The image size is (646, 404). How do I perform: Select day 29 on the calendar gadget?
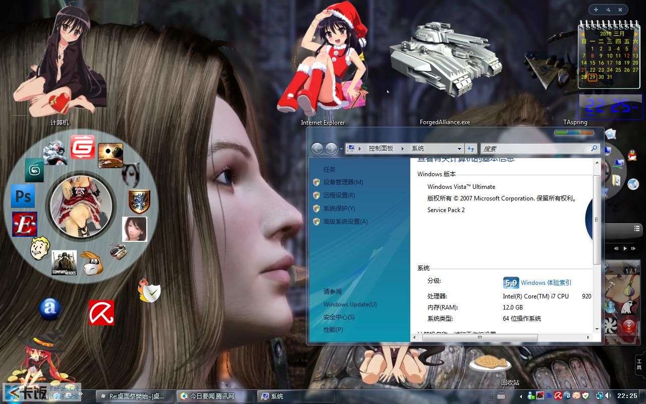[593, 77]
